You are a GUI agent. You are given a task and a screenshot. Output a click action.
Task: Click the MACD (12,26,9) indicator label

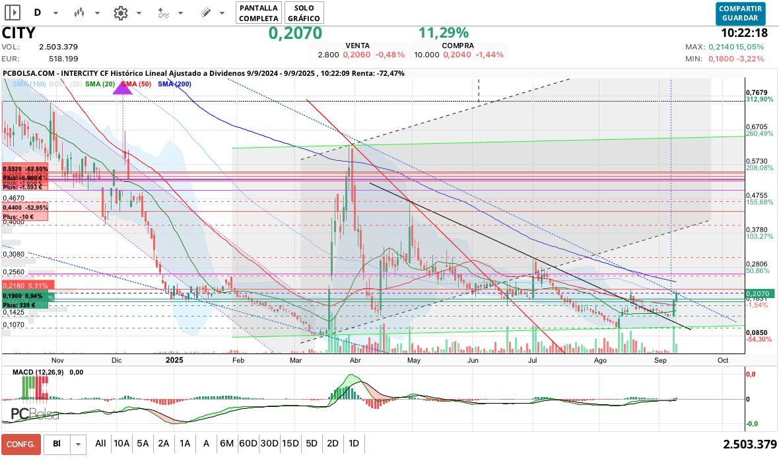coord(38,372)
